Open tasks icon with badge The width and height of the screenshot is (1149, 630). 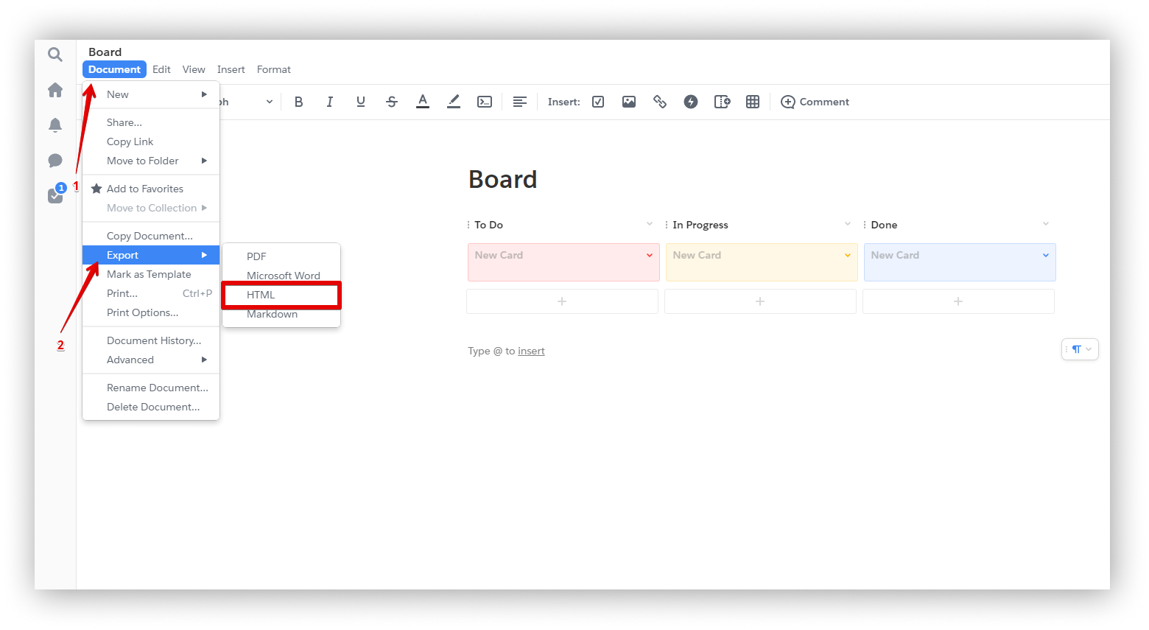click(56, 195)
